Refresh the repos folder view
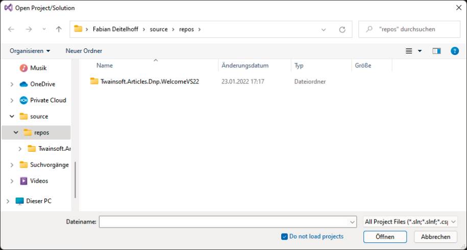This screenshot has height=250, width=467. [342, 30]
